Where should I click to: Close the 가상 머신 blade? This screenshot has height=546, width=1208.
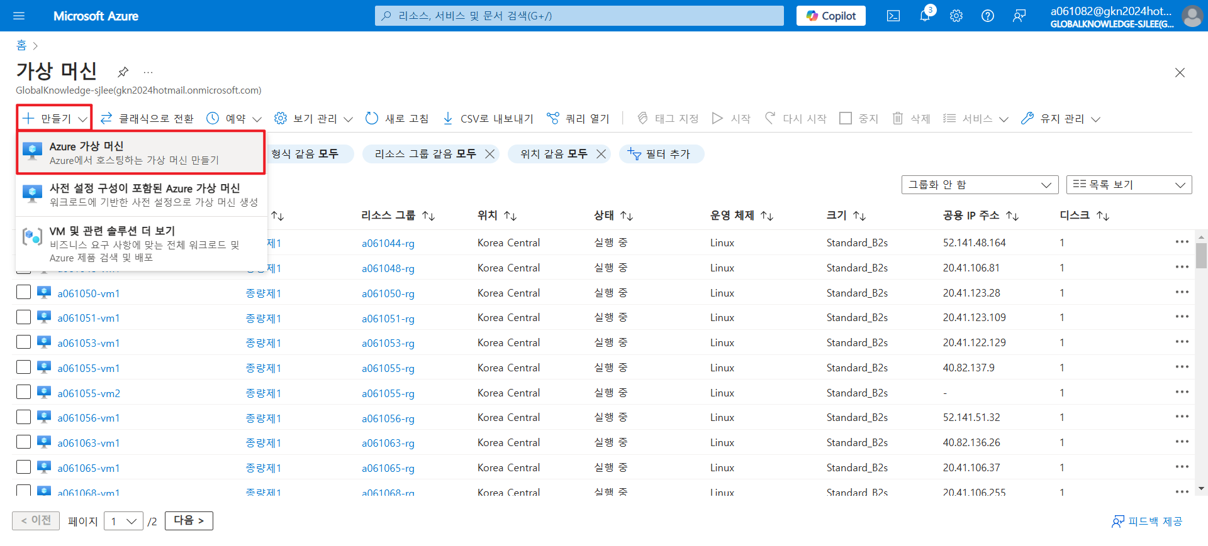(1180, 72)
